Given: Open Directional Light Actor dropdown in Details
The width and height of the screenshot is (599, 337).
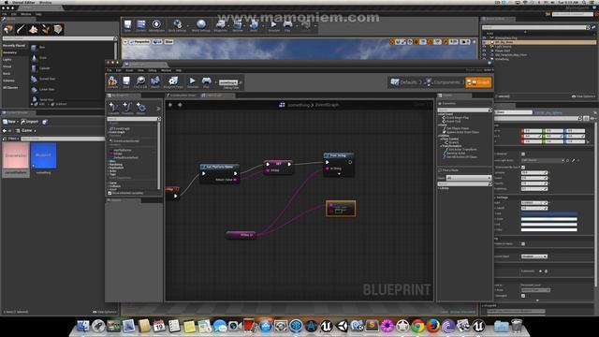Looking at the screenshot, I should tap(543, 160).
